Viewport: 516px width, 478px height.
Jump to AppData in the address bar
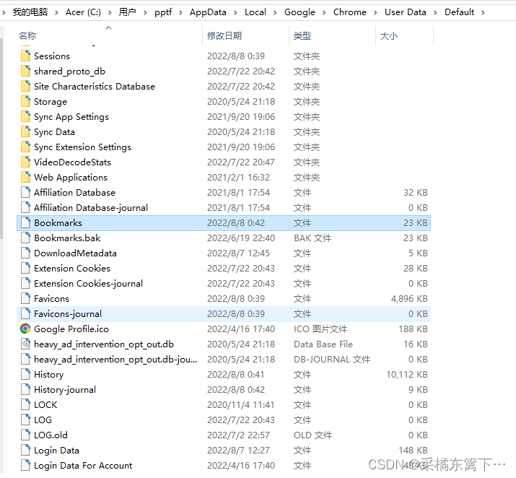pyautogui.click(x=208, y=12)
